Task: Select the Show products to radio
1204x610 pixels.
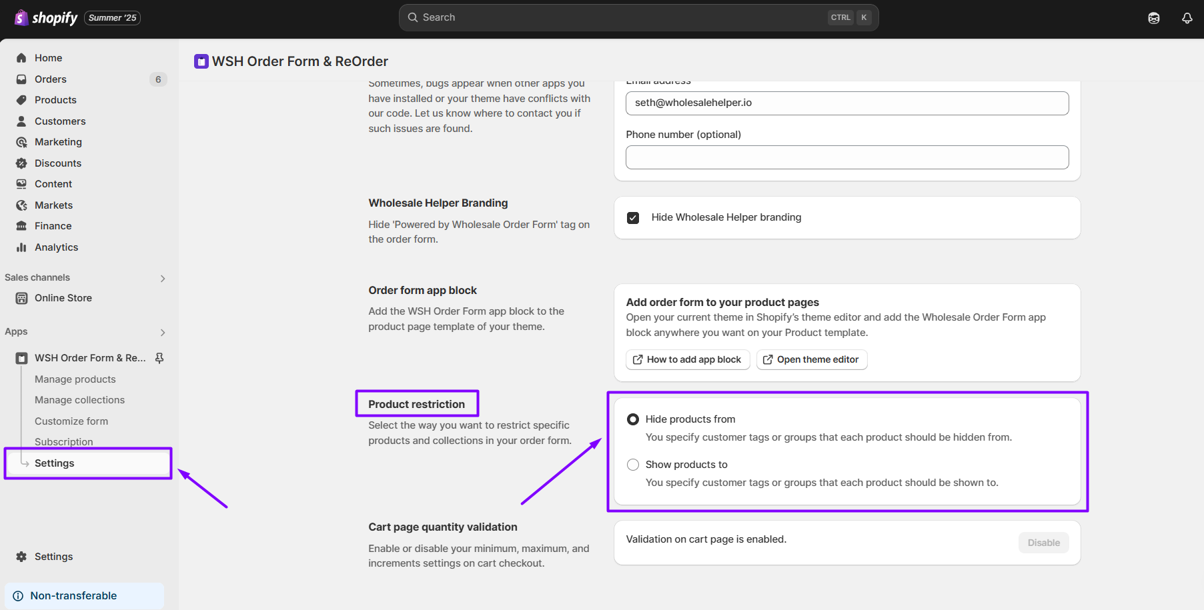Action: (x=633, y=465)
